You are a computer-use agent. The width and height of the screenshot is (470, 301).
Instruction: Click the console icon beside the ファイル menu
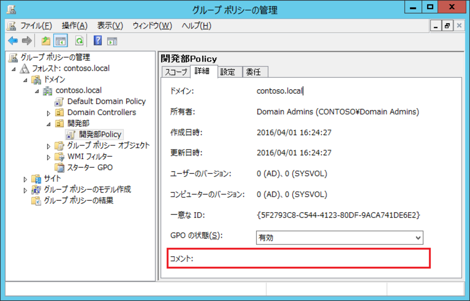click(12, 26)
